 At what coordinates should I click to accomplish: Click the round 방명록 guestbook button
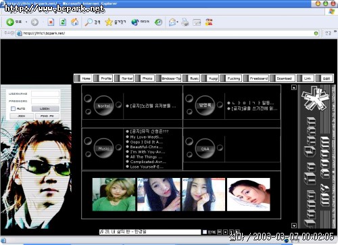coord(205,105)
